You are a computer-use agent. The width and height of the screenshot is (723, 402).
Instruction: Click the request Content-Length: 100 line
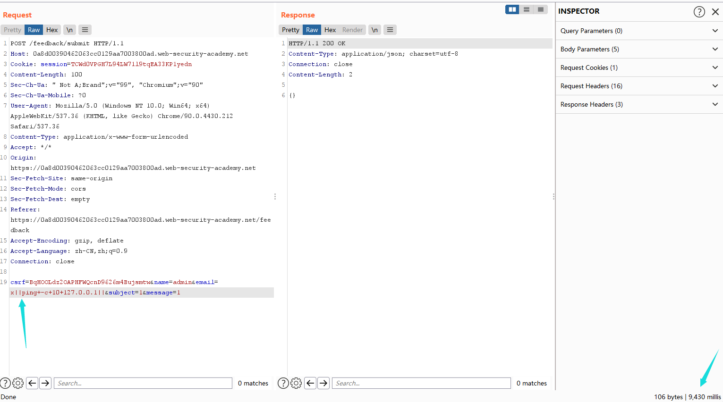point(46,75)
